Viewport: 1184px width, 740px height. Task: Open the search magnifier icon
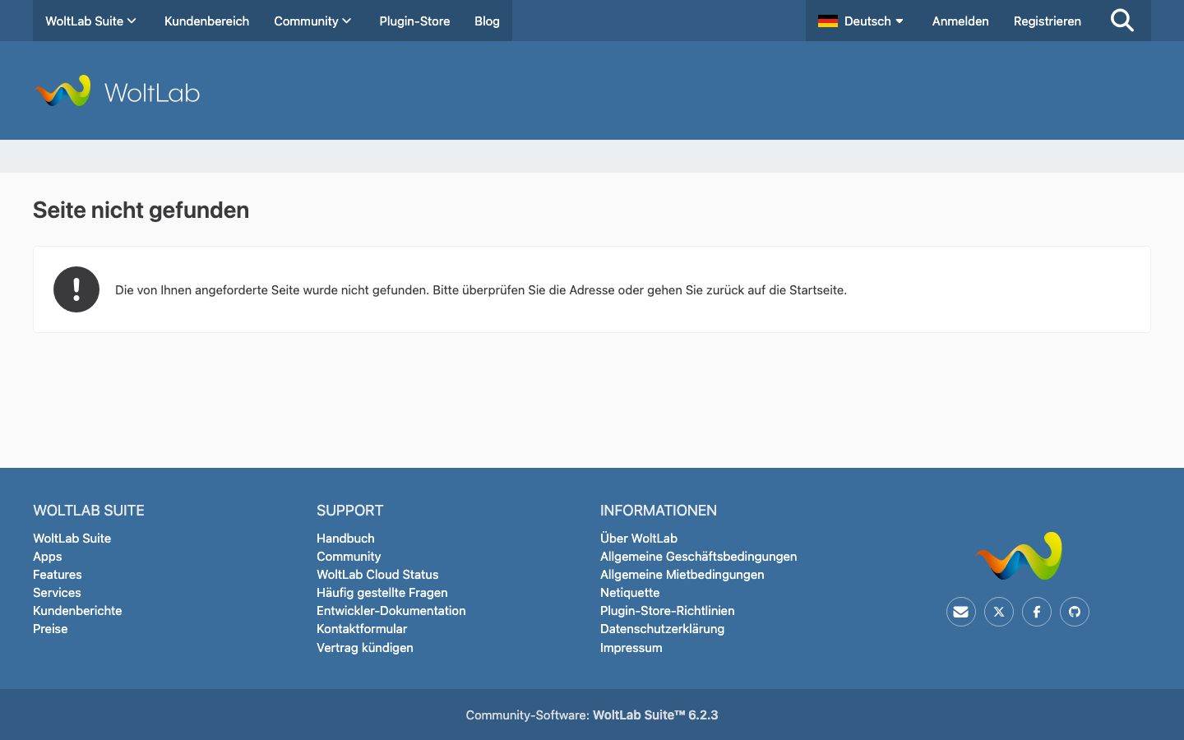point(1122,21)
